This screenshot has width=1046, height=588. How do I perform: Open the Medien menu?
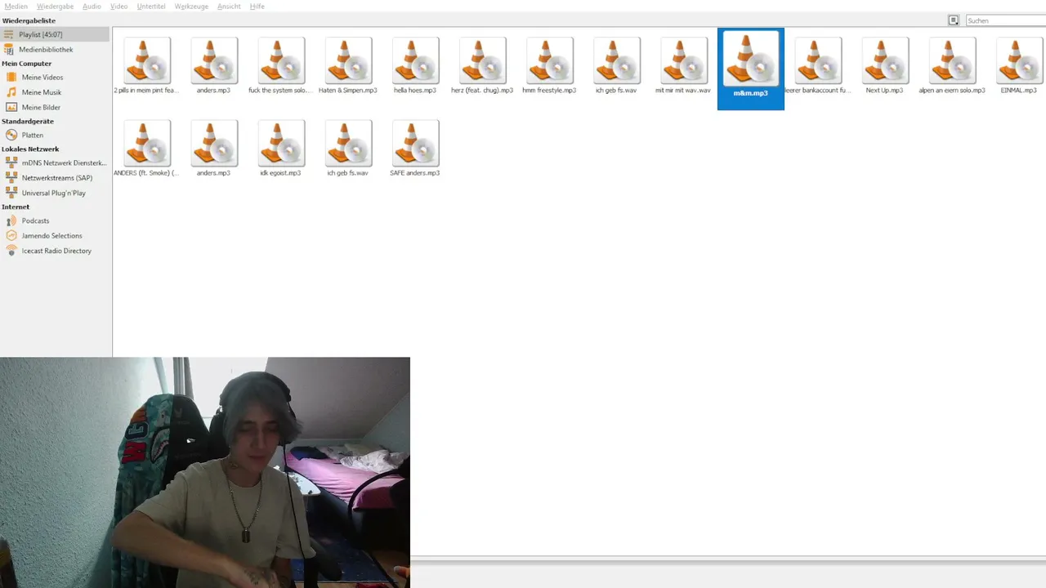click(16, 7)
